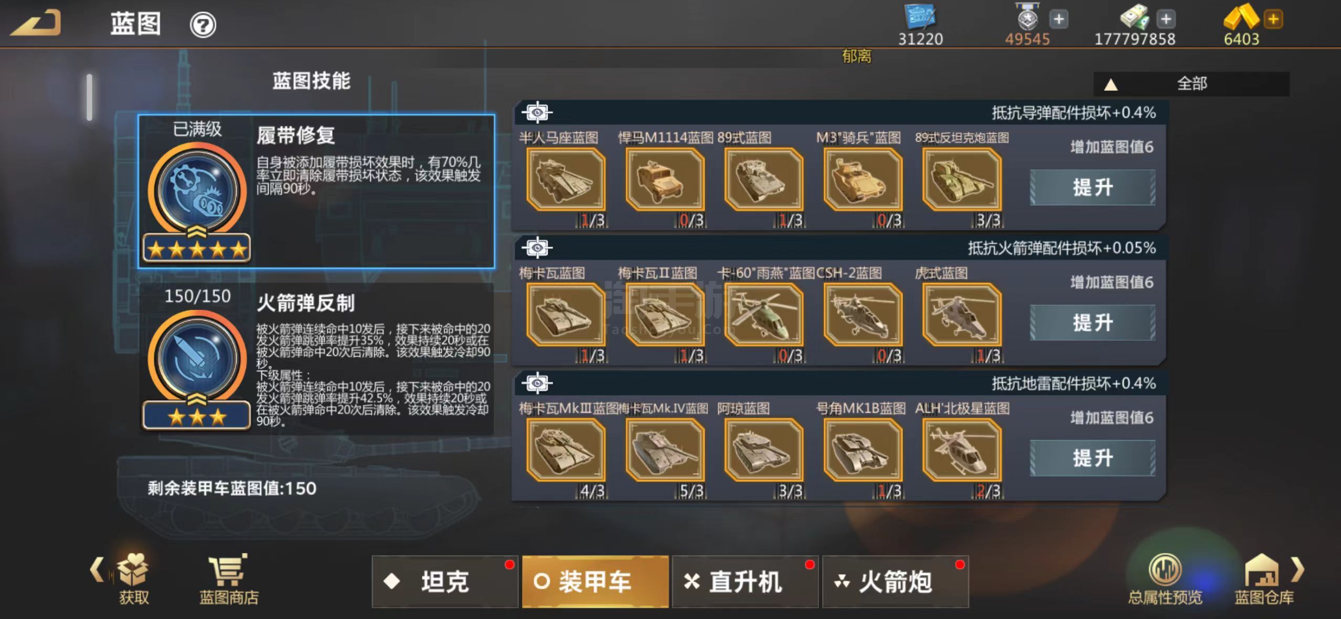1341x619 pixels.
Task: Click the back arrow icon
Action: coord(36,23)
